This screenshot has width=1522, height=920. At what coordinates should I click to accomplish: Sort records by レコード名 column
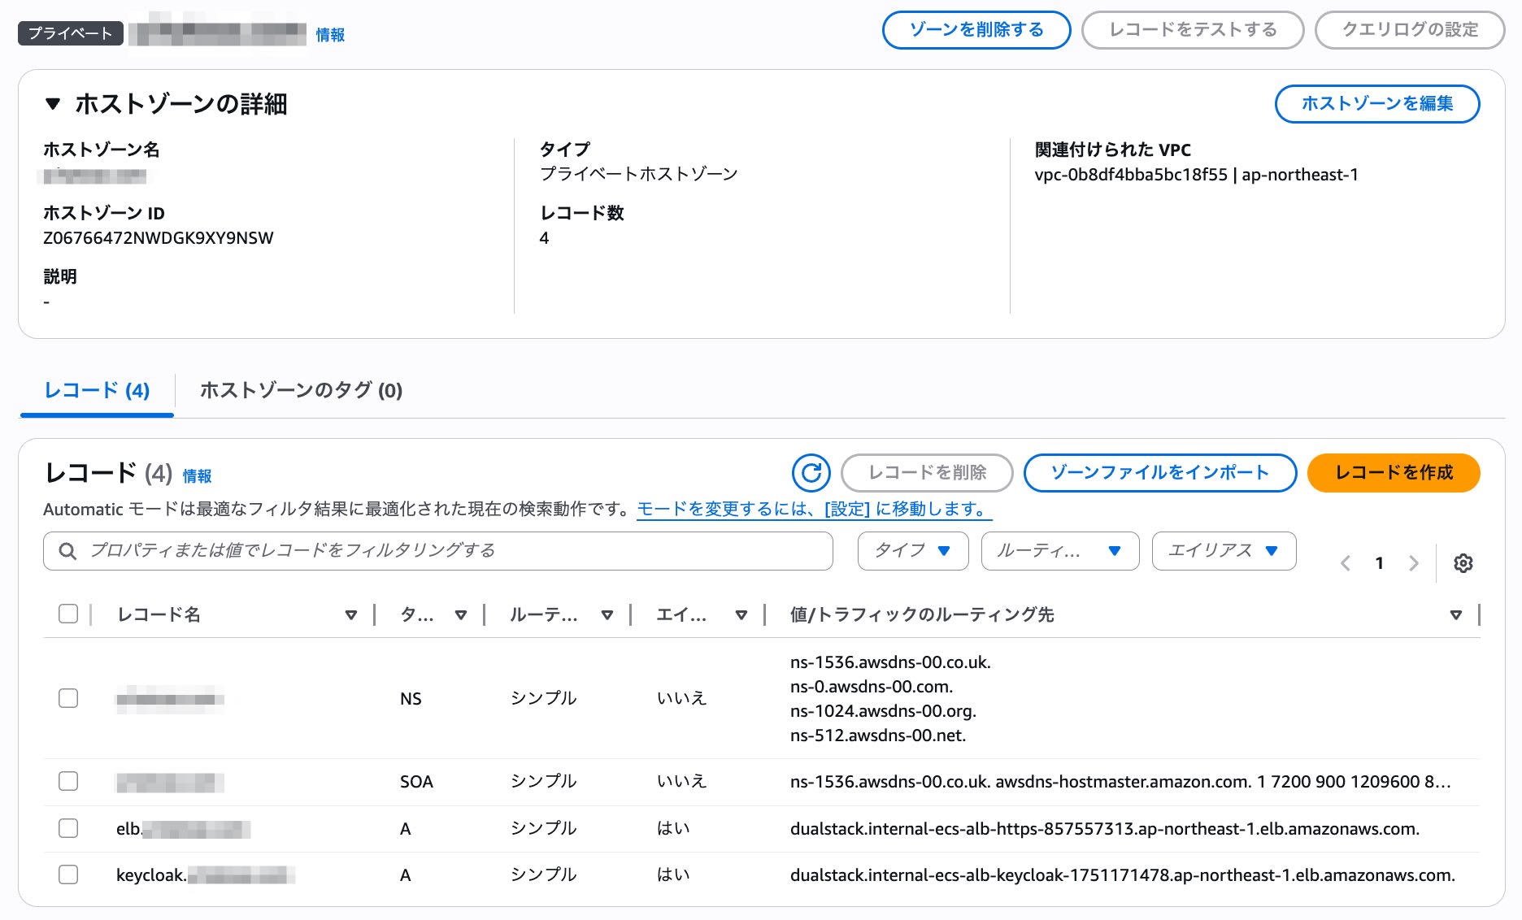(351, 615)
